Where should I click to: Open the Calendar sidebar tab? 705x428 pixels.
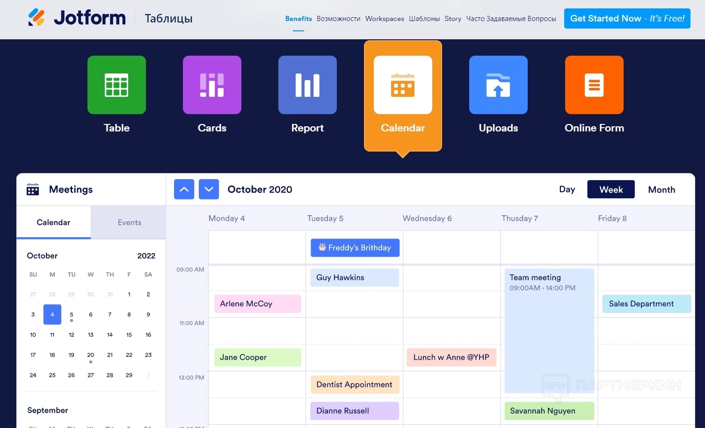pyautogui.click(x=53, y=223)
